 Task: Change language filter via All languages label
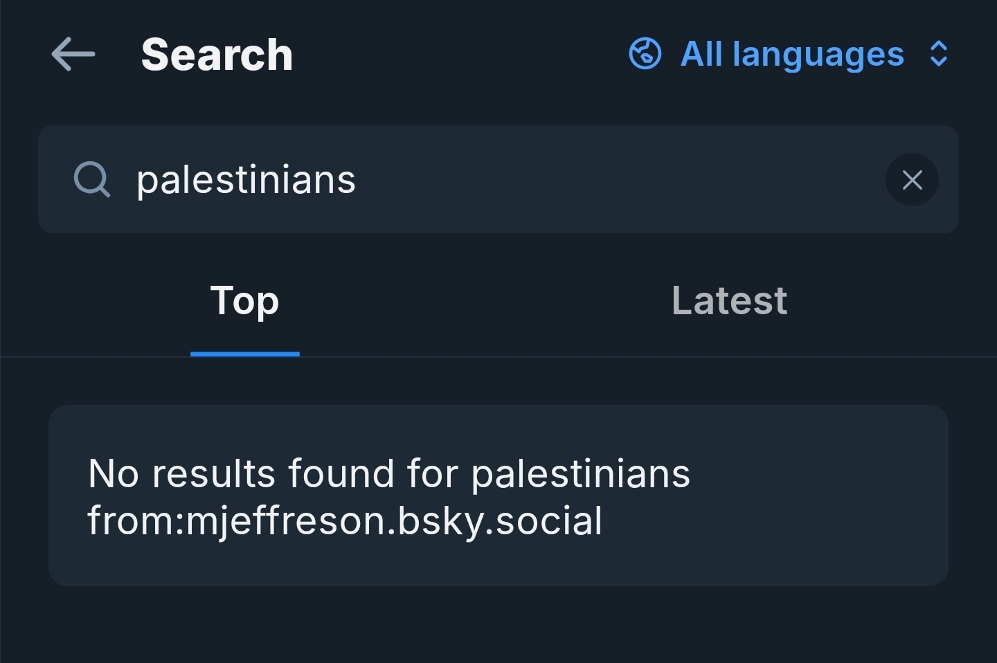click(x=792, y=54)
